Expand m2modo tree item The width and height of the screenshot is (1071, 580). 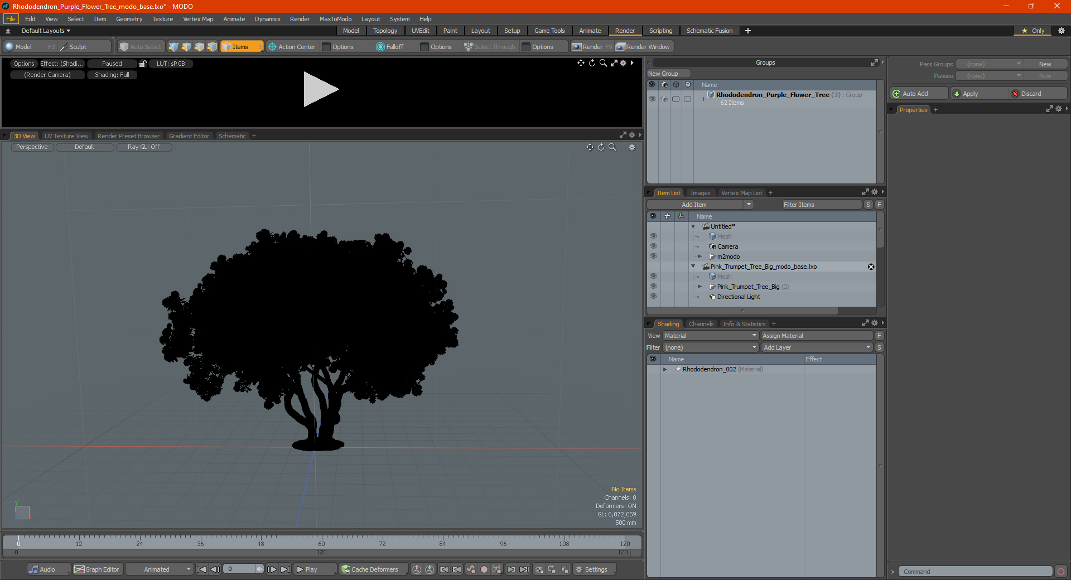pos(699,257)
